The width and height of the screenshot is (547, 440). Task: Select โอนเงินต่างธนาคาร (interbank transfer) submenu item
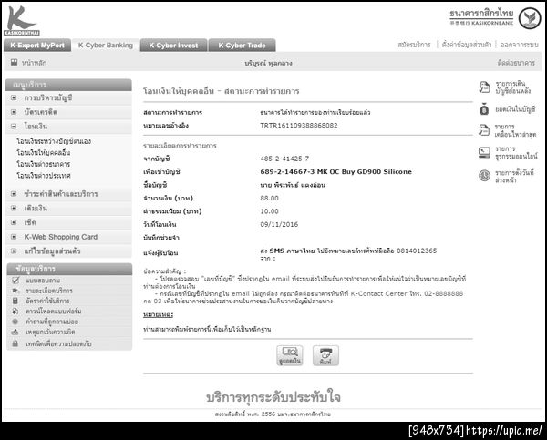[44, 164]
